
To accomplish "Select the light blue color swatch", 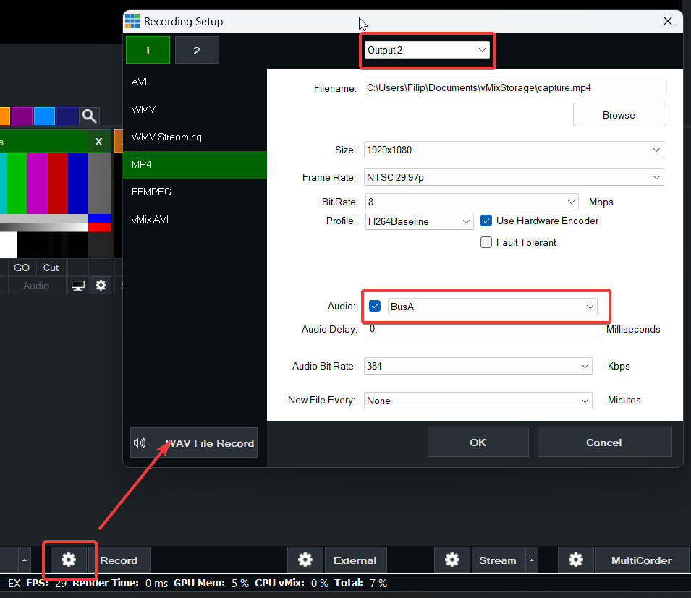I will [x=45, y=116].
